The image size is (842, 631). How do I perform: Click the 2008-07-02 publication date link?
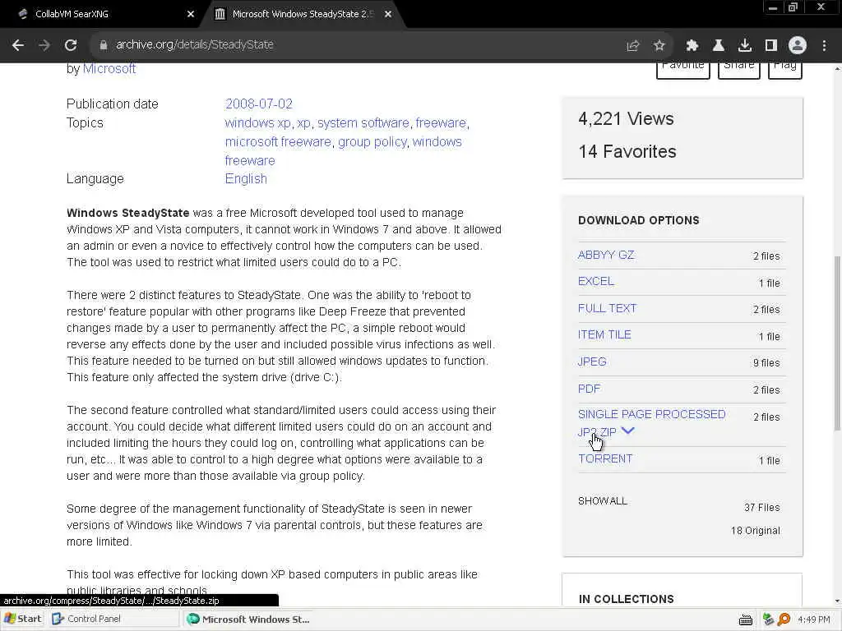259,104
